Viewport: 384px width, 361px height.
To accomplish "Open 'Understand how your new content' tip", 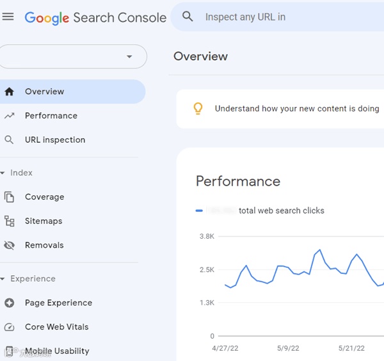I will click(x=297, y=109).
